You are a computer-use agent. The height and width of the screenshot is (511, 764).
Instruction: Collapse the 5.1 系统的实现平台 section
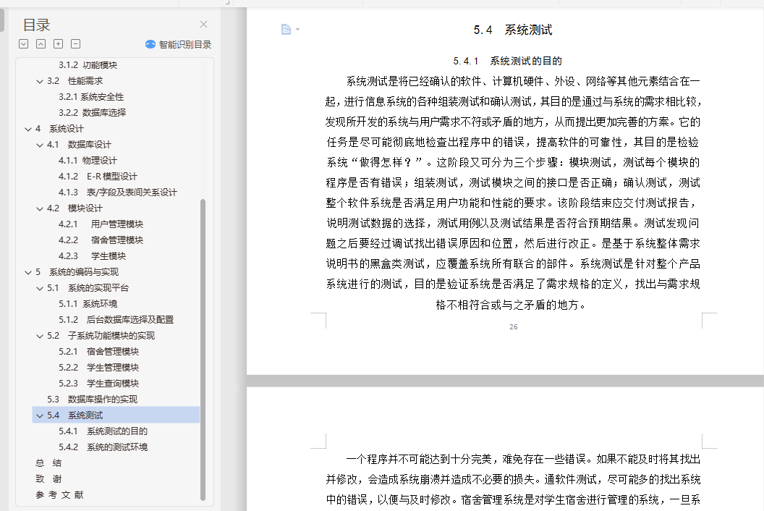40,288
